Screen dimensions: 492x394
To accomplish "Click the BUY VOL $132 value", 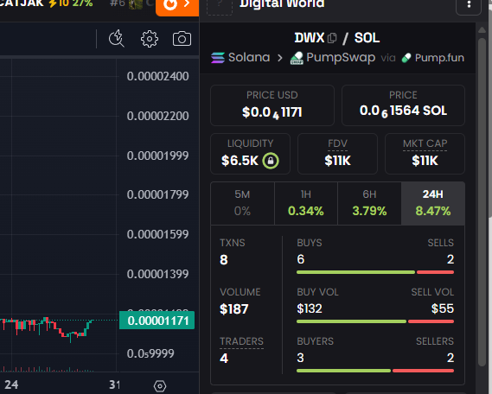I will click(x=310, y=308).
